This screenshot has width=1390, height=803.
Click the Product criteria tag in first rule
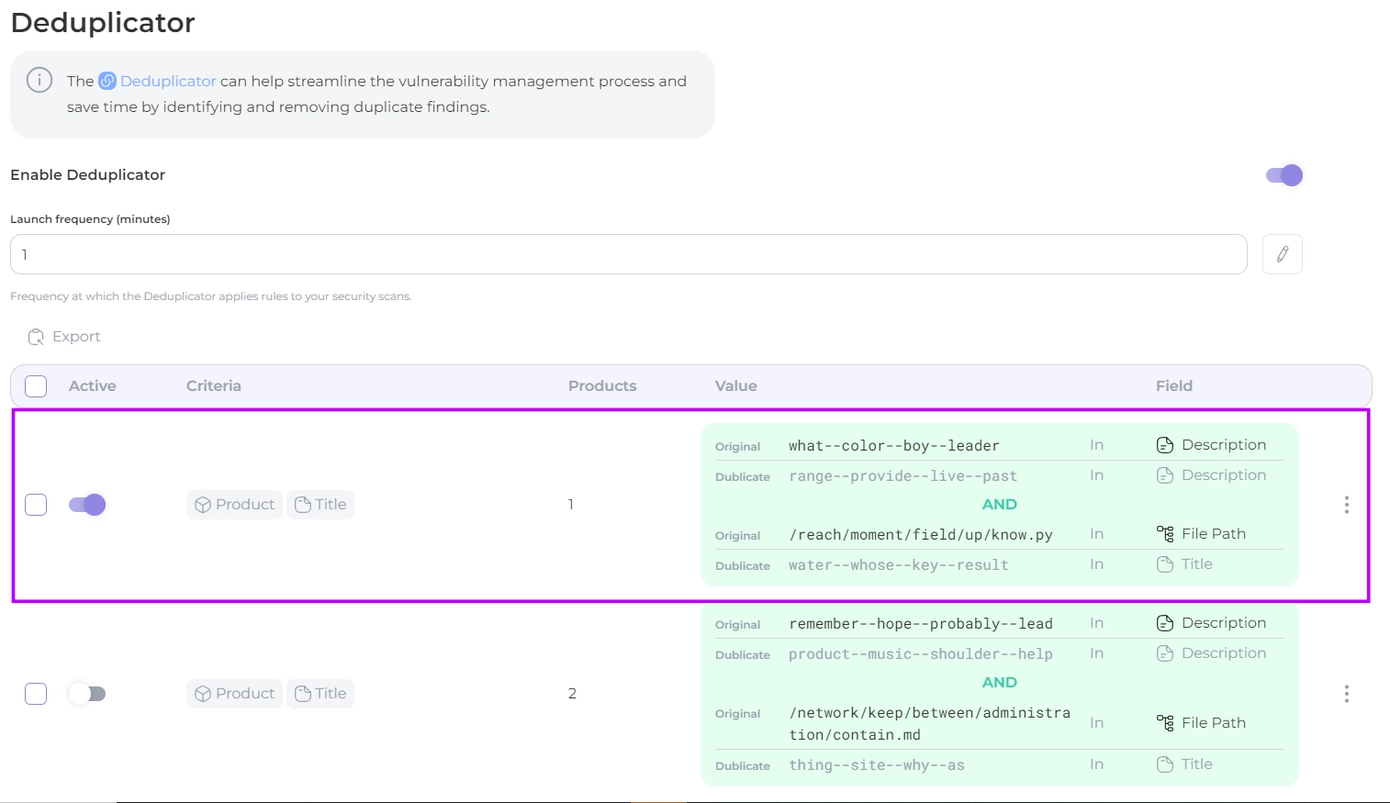tap(234, 505)
